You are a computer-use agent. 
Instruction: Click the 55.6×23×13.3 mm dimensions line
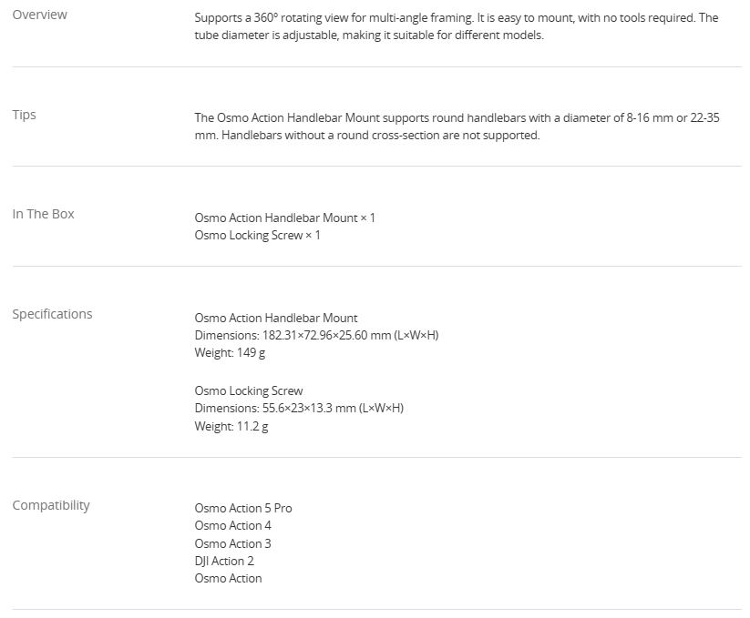coord(299,408)
